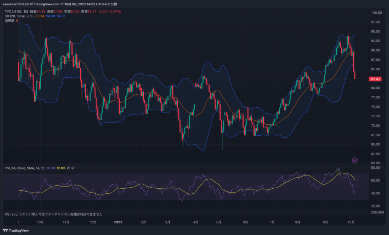Select the TVC:USOIL symbol title
Screen dimensions: 389x235
(x=13, y=11)
